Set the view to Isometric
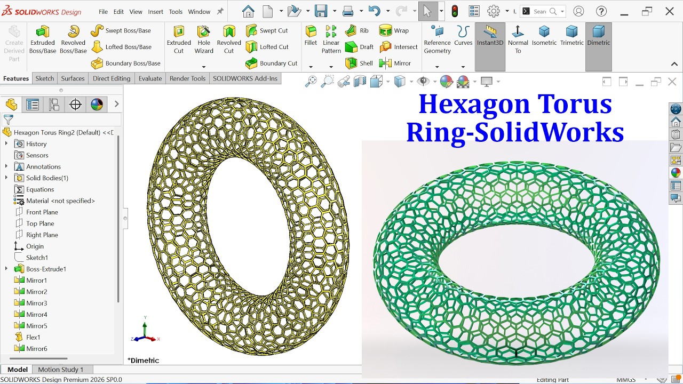The height and width of the screenshot is (384, 683). 544,35
